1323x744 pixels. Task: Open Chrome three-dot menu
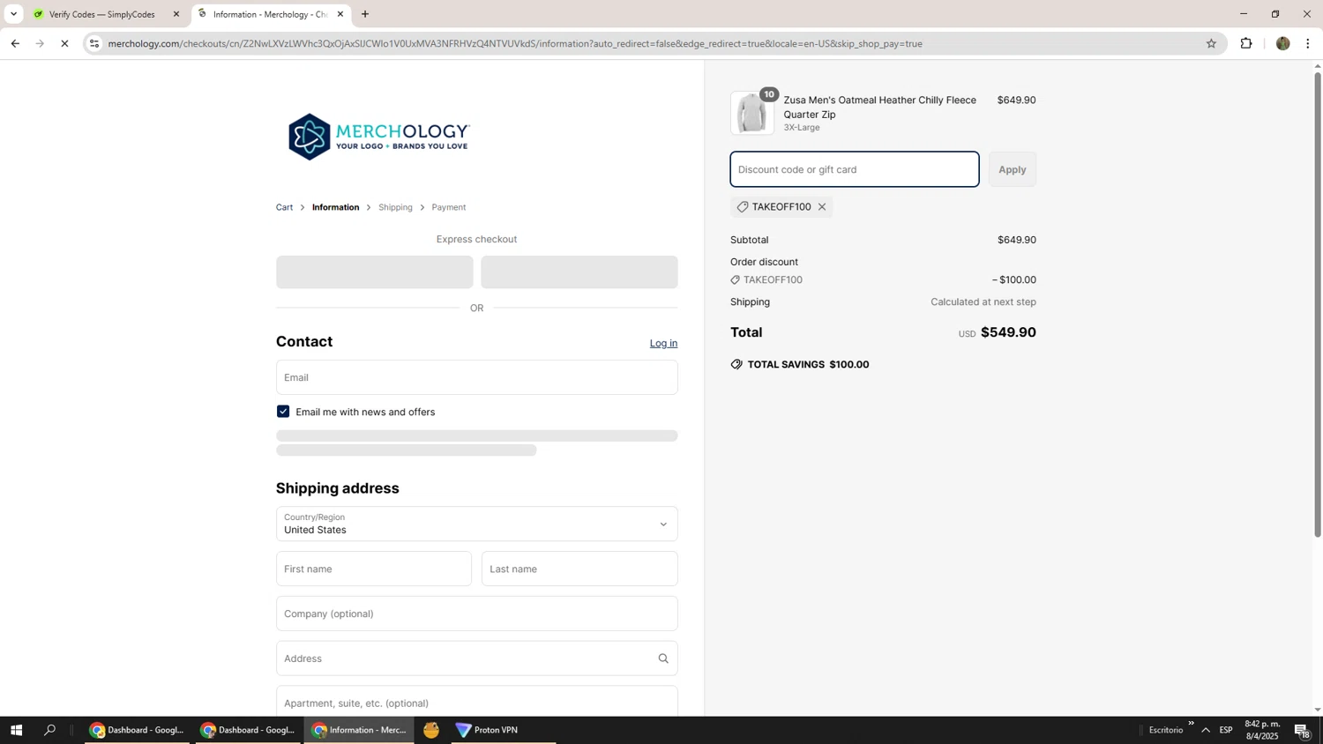pos(1308,43)
